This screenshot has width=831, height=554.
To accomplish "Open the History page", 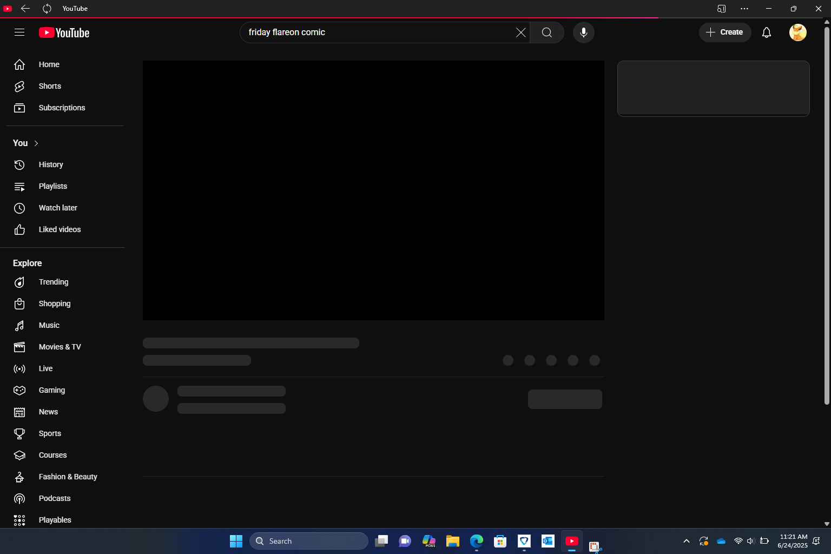I will click(51, 164).
